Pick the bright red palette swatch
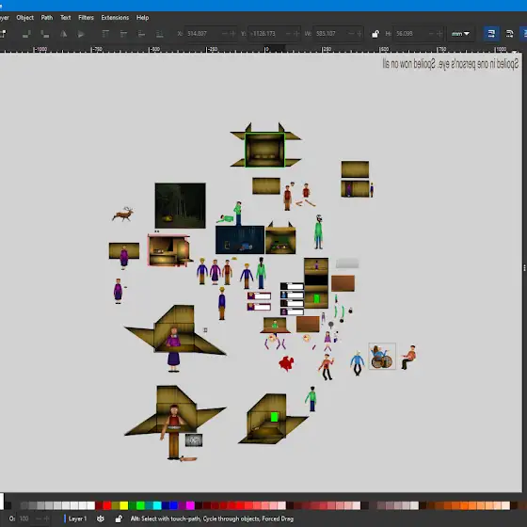 (x=107, y=505)
